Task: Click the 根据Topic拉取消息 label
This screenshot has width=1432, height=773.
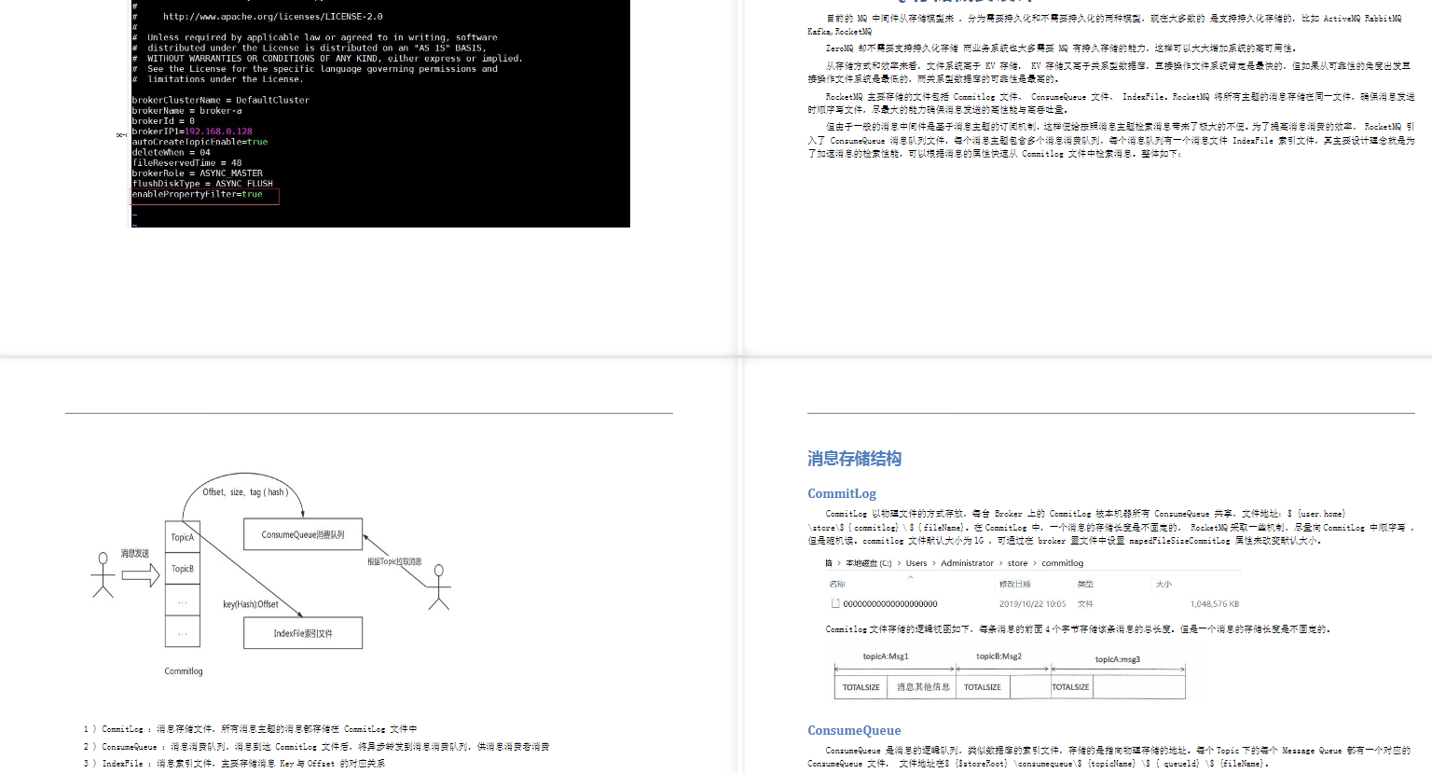Action: pyautogui.click(x=394, y=561)
